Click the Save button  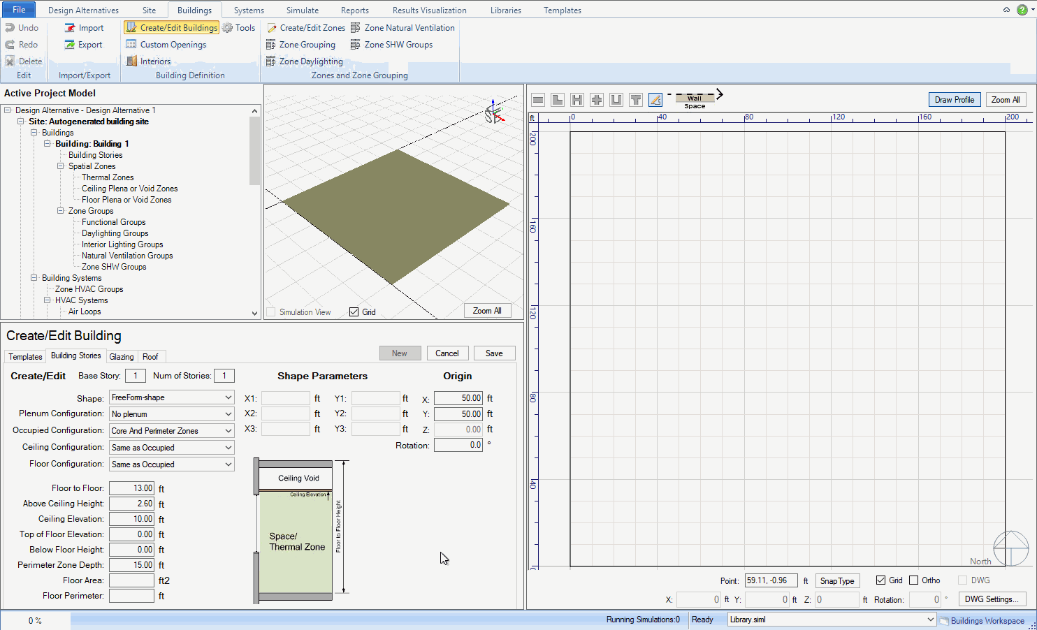coord(494,353)
